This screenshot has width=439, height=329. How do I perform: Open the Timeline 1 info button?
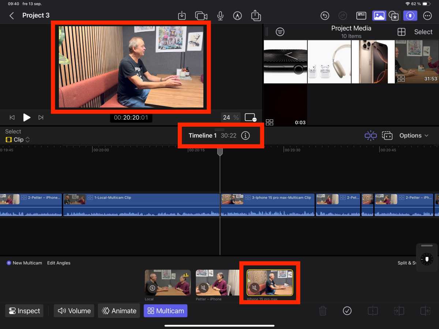245,136
